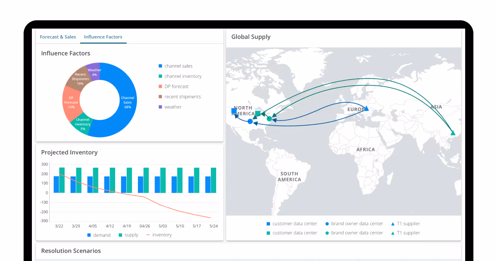The height and width of the screenshot is (261, 497).
Task: Click the 4/12 date axis label
Action: (x=109, y=226)
